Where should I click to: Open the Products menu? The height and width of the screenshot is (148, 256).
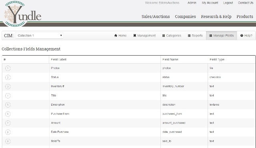click(245, 16)
